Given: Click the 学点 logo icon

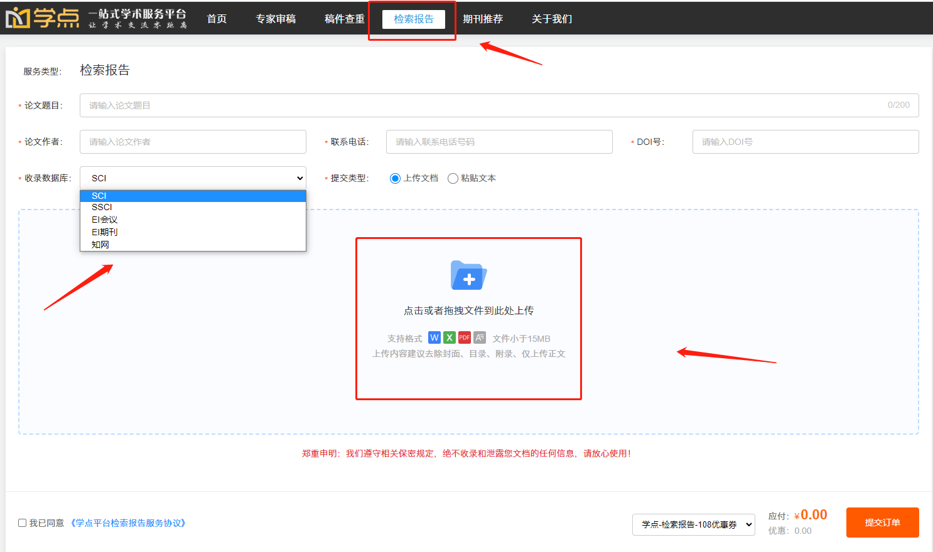Looking at the screenshot, I should point(43,18).
